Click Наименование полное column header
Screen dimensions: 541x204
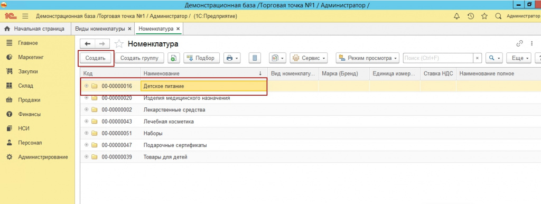point(499,73)
